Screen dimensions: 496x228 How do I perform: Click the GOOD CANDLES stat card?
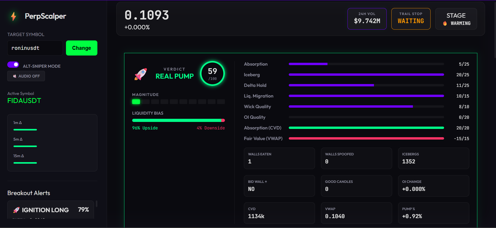(357, 186)
